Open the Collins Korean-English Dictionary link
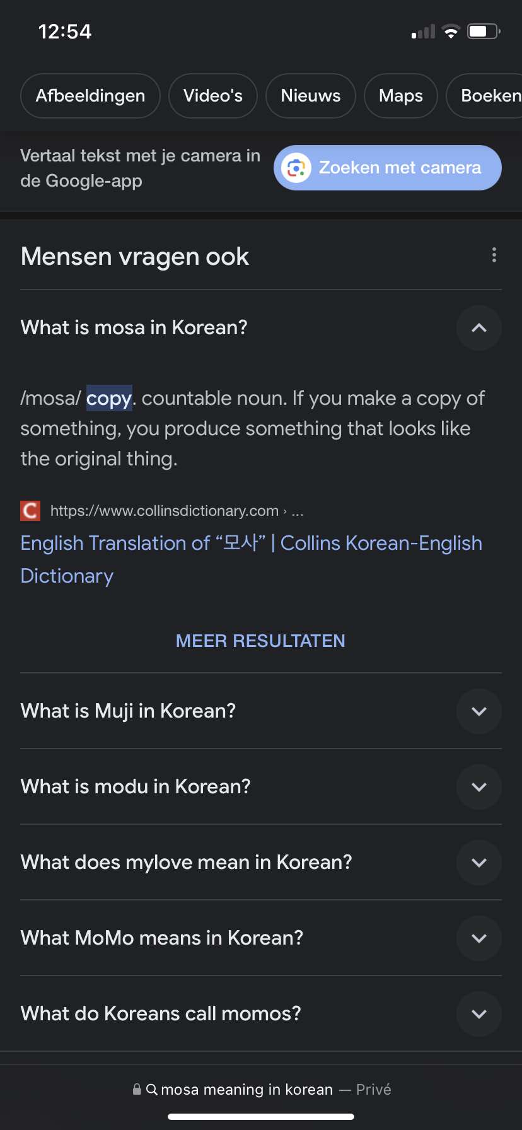Viewport: 522px width, 1130px height. tap(252, 559)
